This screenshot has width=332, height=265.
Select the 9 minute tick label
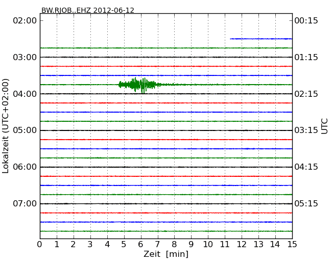tap(191, 245)
